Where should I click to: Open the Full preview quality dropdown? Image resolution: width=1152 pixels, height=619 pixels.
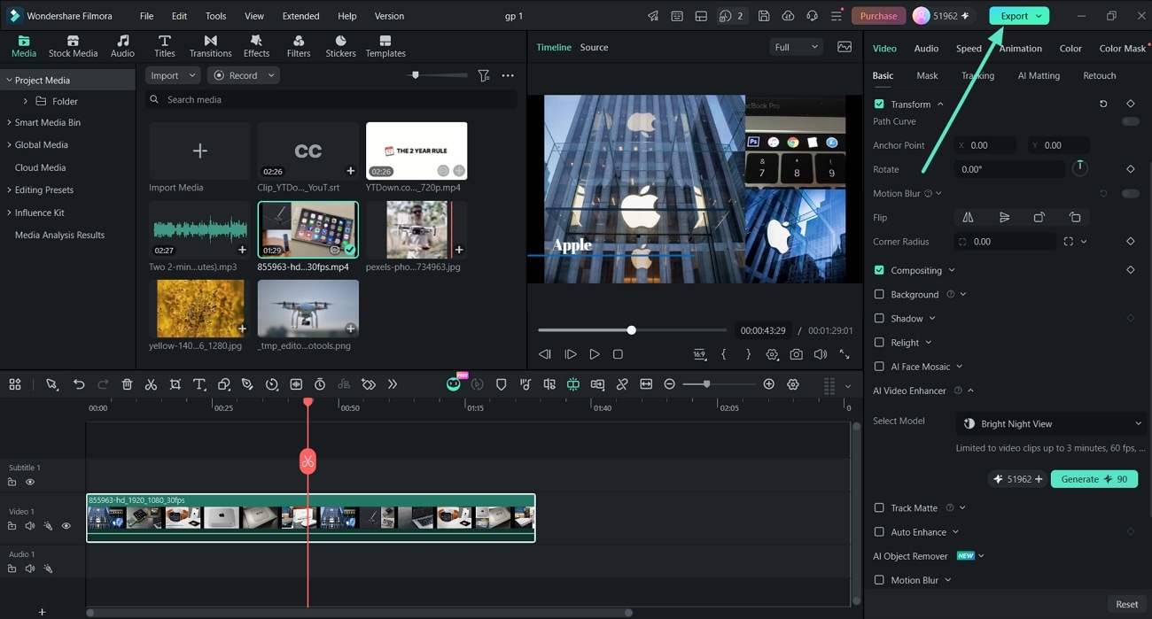[x=796, y=47]
